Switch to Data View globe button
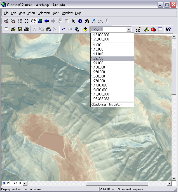This screenshot has height=192, width=178. click(x=4, y=183)
